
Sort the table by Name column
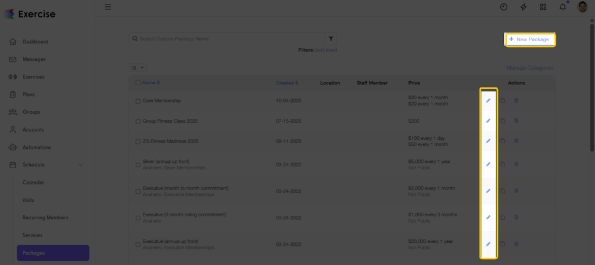pos(151,82)
